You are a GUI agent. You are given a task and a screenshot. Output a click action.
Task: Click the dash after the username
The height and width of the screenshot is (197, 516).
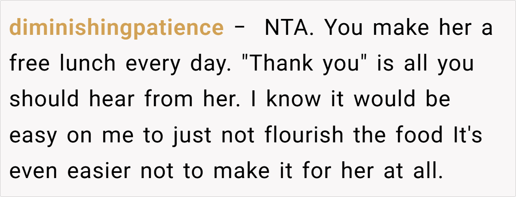[x=239, y=28]
